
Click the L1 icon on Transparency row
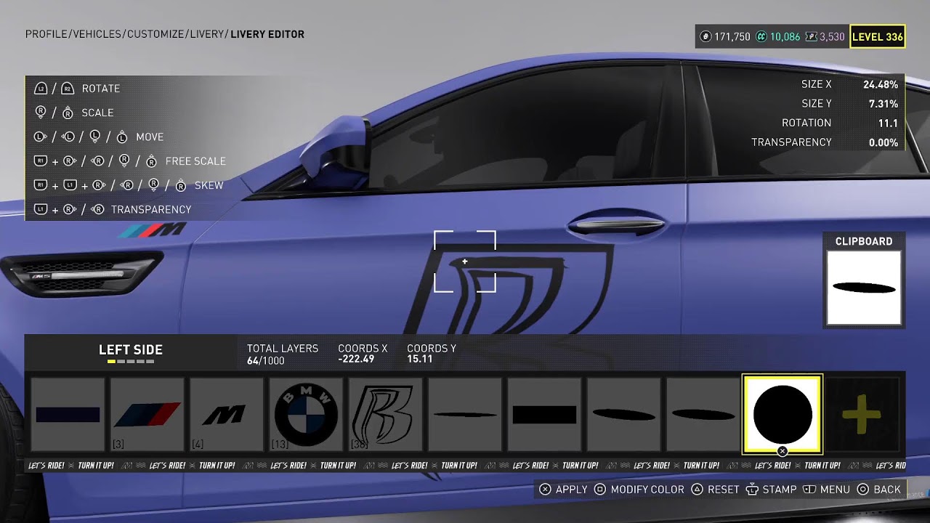(41, 209)
